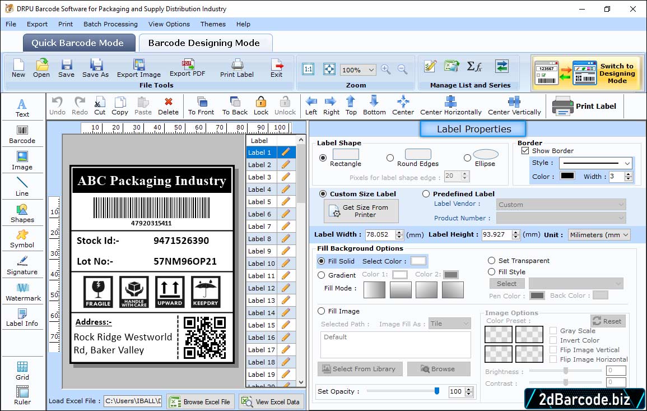
Task: Click the Load Excel File path field
Action: [x=132, y=401]
